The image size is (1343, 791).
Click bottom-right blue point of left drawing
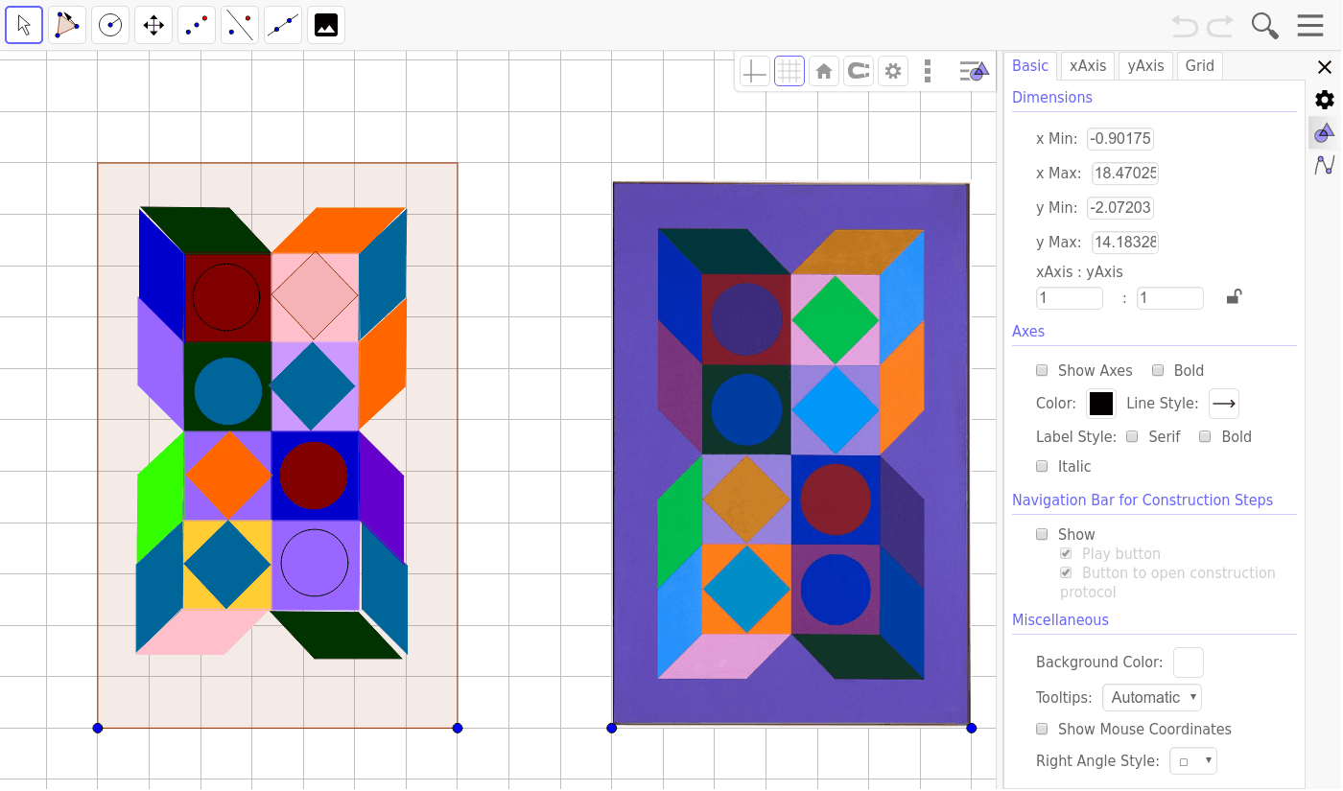(x=458, y=729)
